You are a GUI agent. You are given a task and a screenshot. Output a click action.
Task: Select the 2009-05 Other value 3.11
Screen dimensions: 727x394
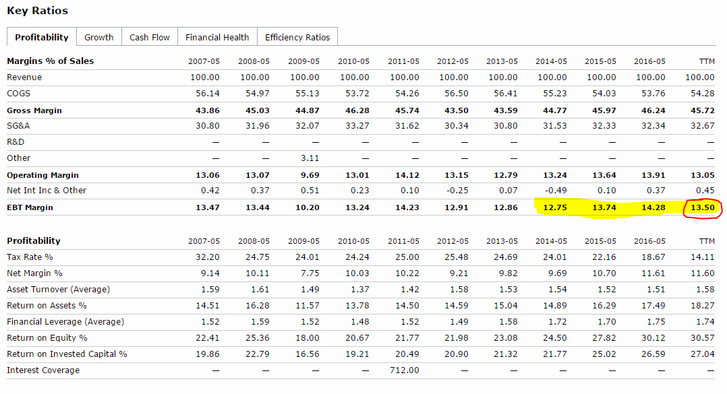[308, 158]
